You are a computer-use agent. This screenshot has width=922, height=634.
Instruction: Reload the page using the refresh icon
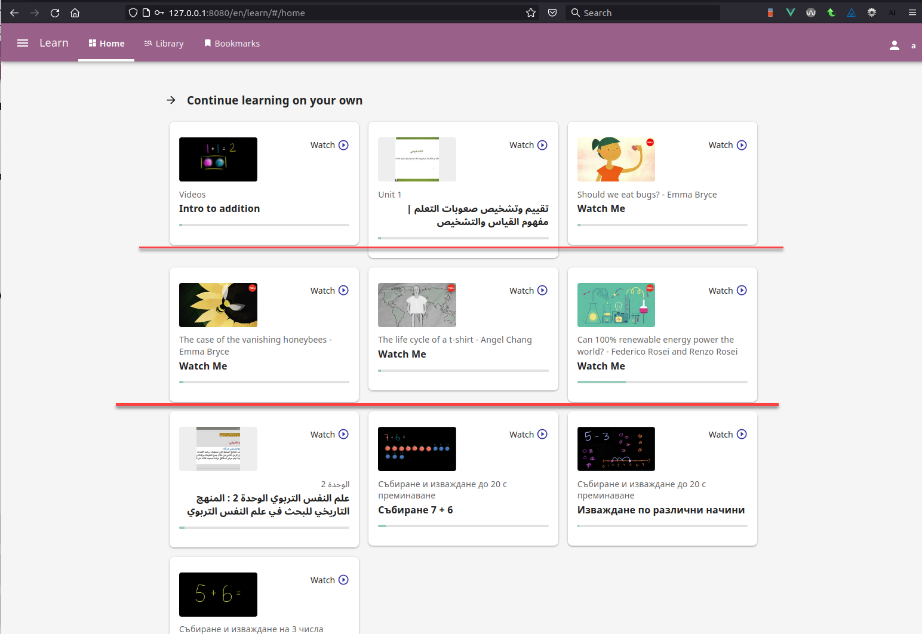click(x=54, y=13)
